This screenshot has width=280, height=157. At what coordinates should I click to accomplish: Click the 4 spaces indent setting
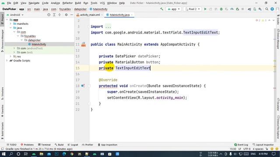258,149
